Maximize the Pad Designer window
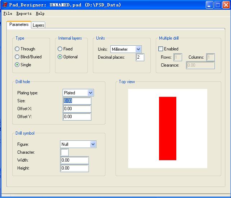The width and height of the screenshot is (231, 198). (x=218, y=5)
